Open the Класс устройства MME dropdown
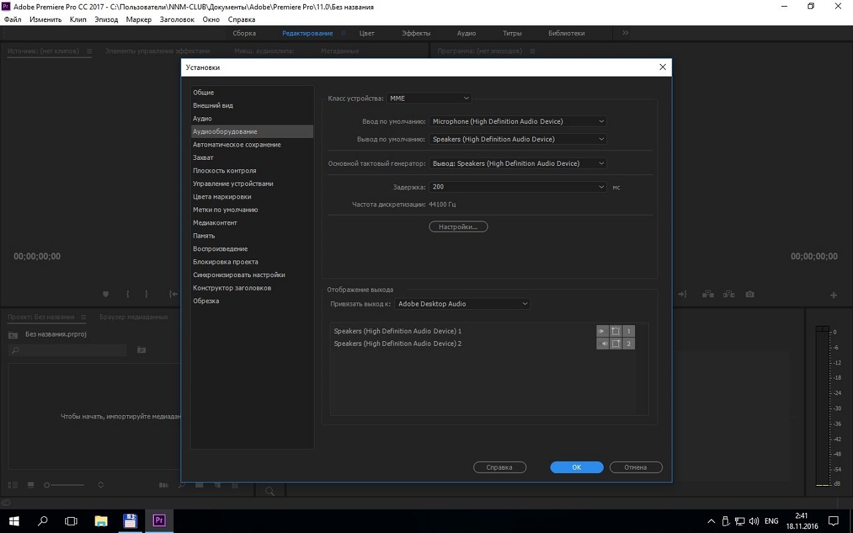 pyautogui.click(x=428, y=98)
